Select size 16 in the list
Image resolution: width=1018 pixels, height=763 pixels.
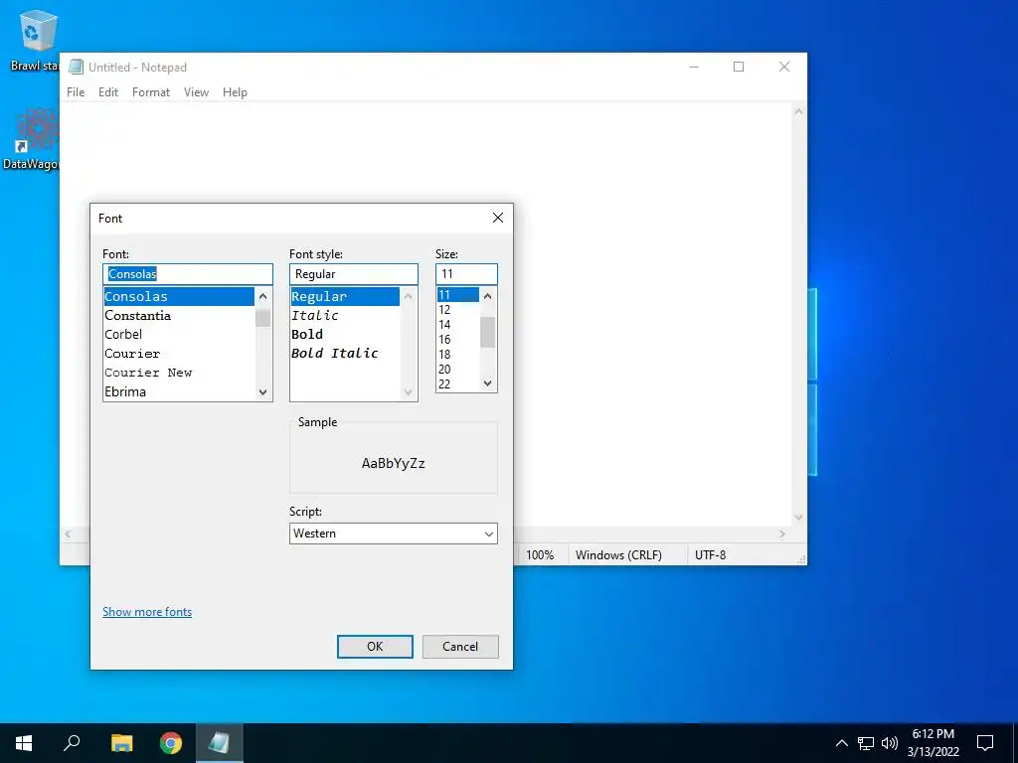[458, 340]
